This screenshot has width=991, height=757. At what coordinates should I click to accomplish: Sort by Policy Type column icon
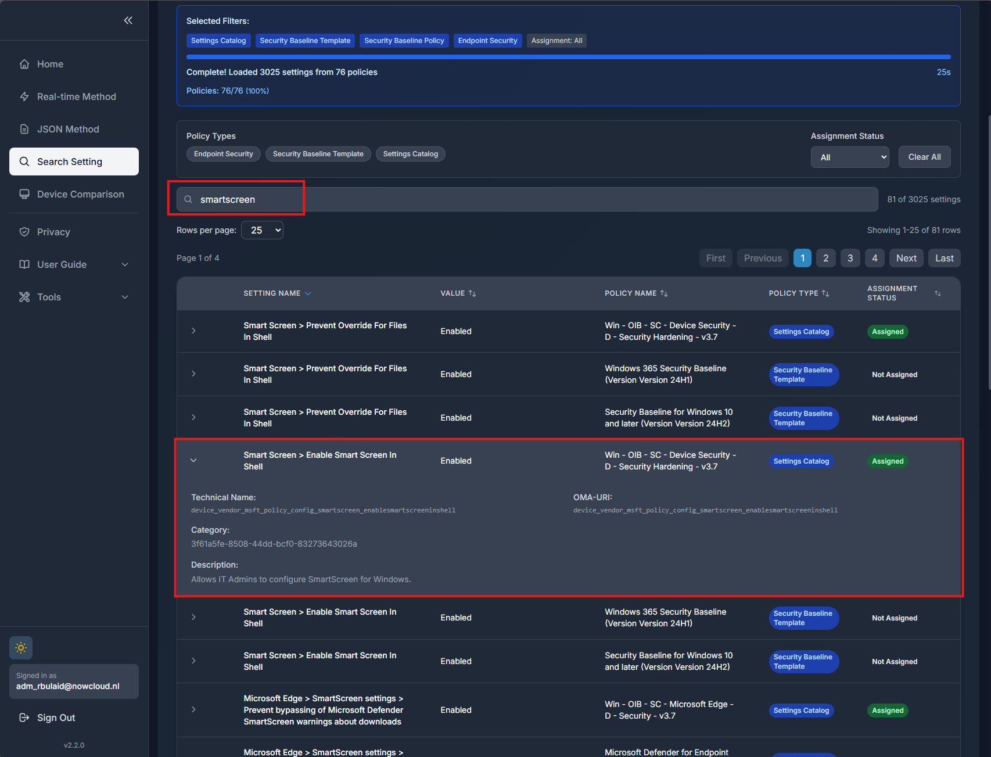825,293
